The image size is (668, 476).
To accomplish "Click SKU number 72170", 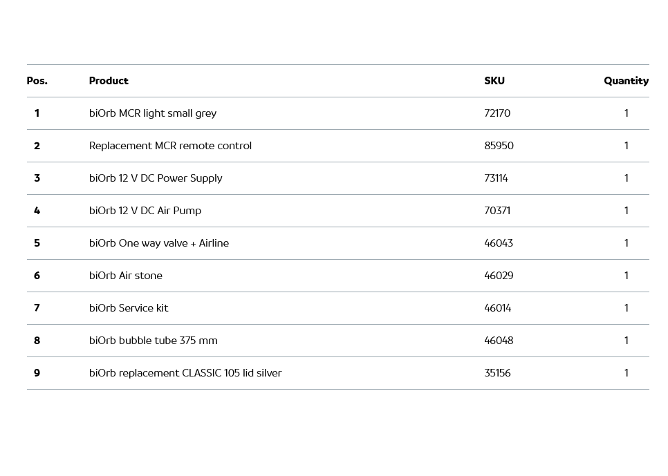I will click(x=497, y=113).
